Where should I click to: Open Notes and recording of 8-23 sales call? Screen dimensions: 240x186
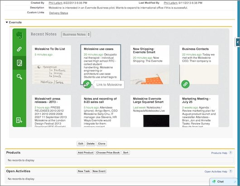tap(101, 111)
